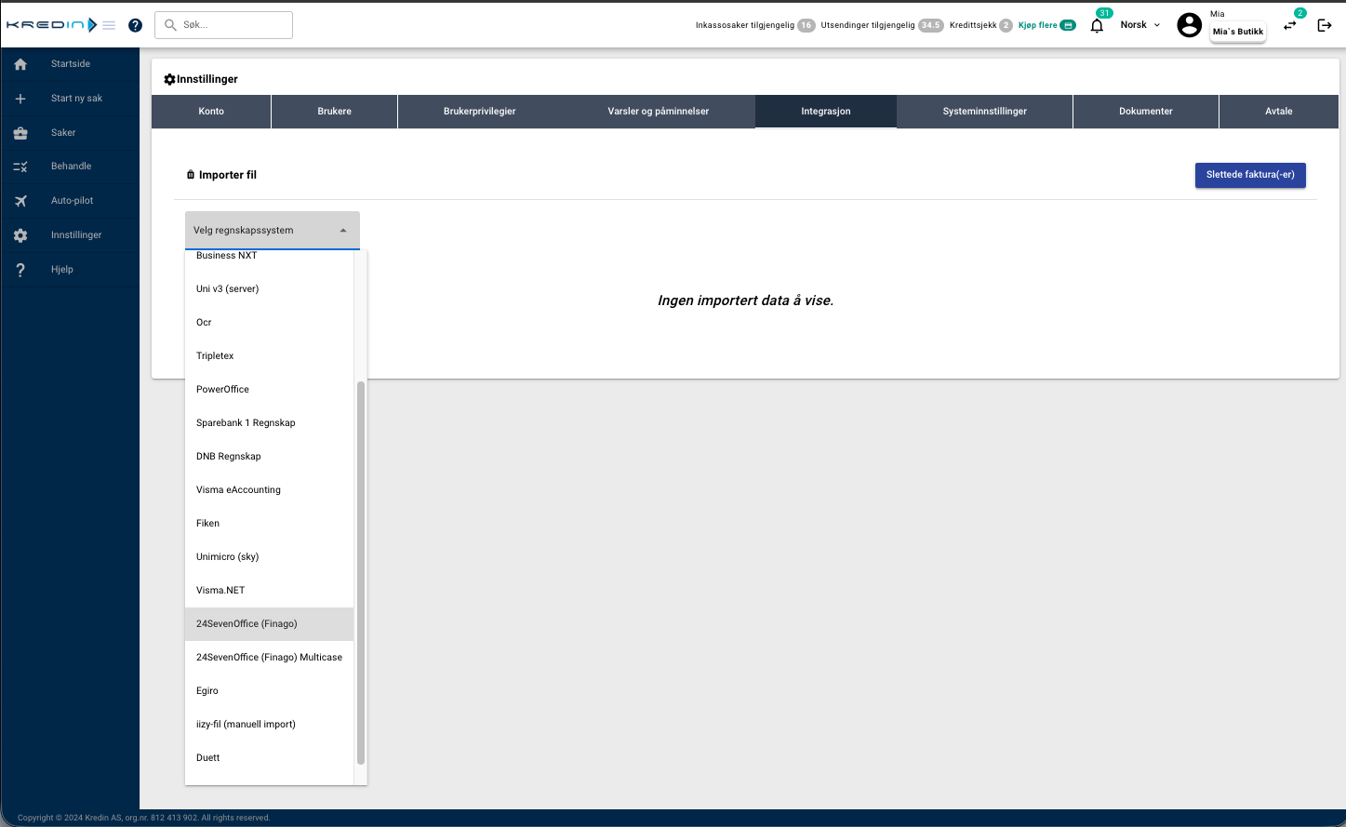Screen dimensions: 1346x827
Task: Click the Mia`s Butikk company button
Action: point(1238,32)
